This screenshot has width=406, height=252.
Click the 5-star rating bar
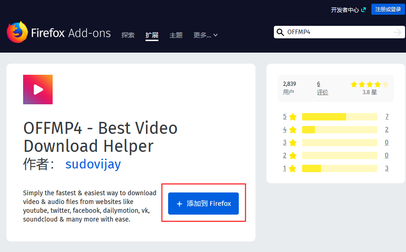[x=339, y=117]
